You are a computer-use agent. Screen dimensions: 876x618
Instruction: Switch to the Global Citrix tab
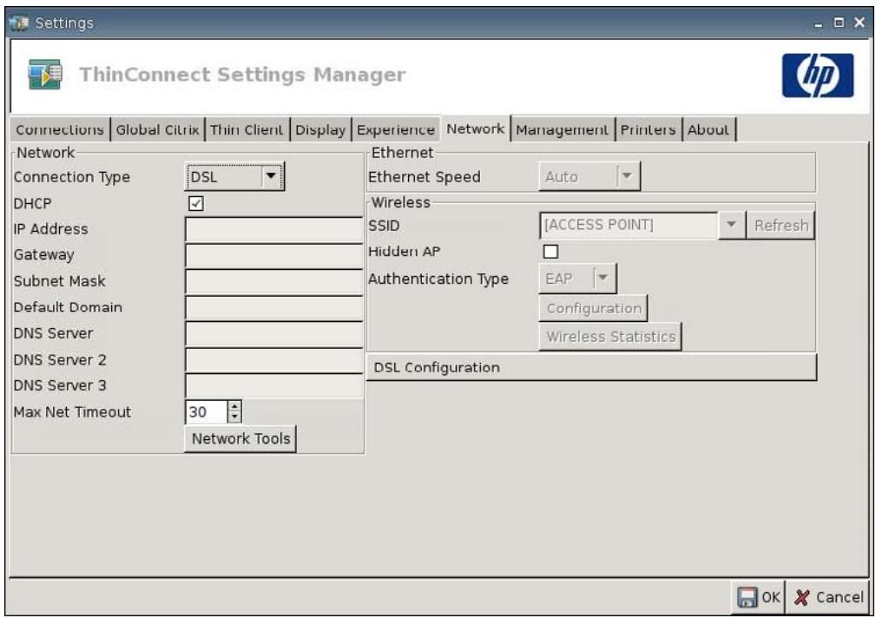pyautogui.click(x=157, y=129)
